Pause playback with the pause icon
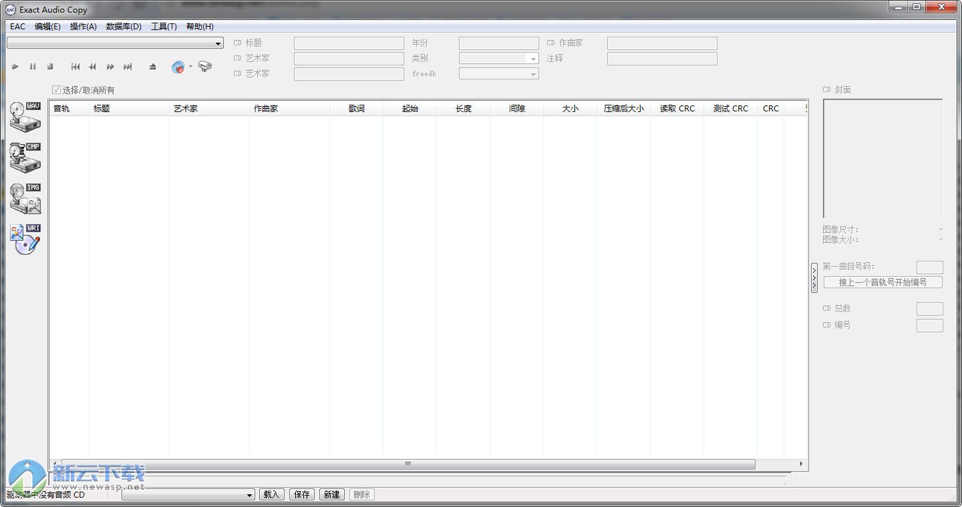The width and height of the screenshot is (962, 507). [x=33, y=67]
